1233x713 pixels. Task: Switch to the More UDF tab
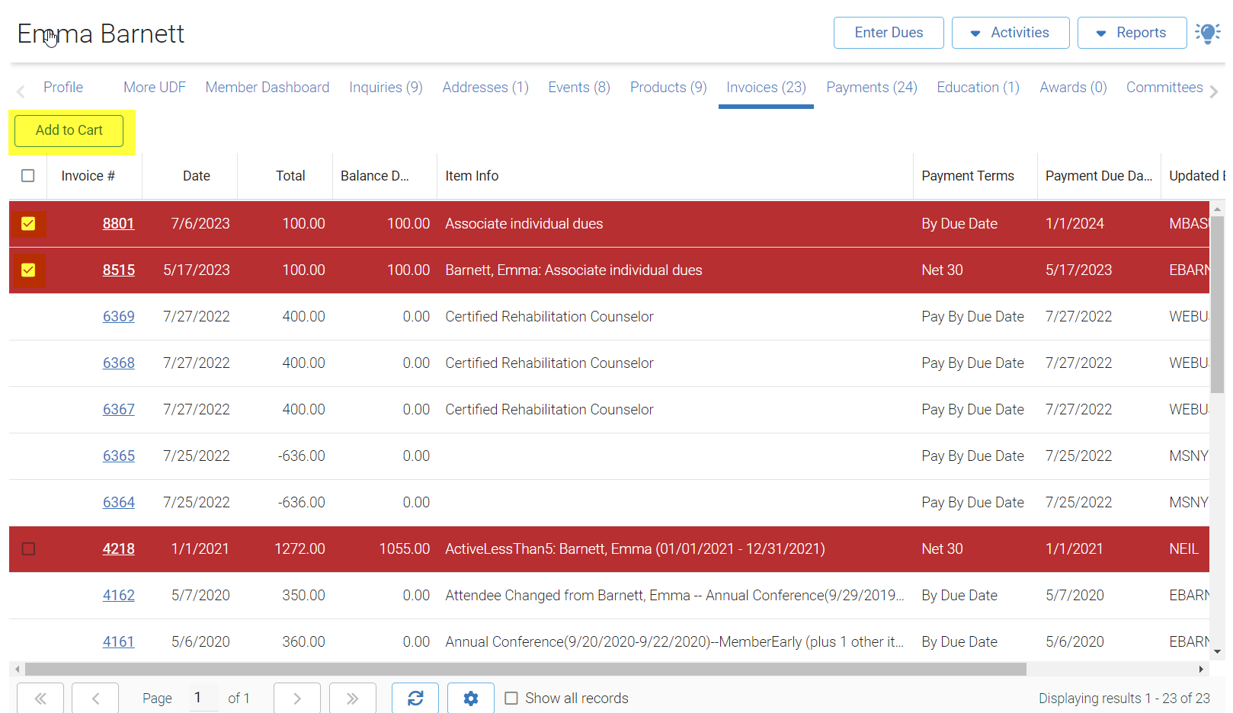coord(155,88)
